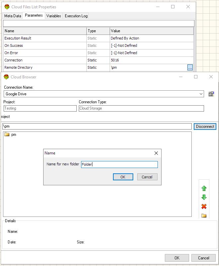Select the Remote Directory parameter name
This screenshot has height=266, width=219.
[x=18, y=67]
